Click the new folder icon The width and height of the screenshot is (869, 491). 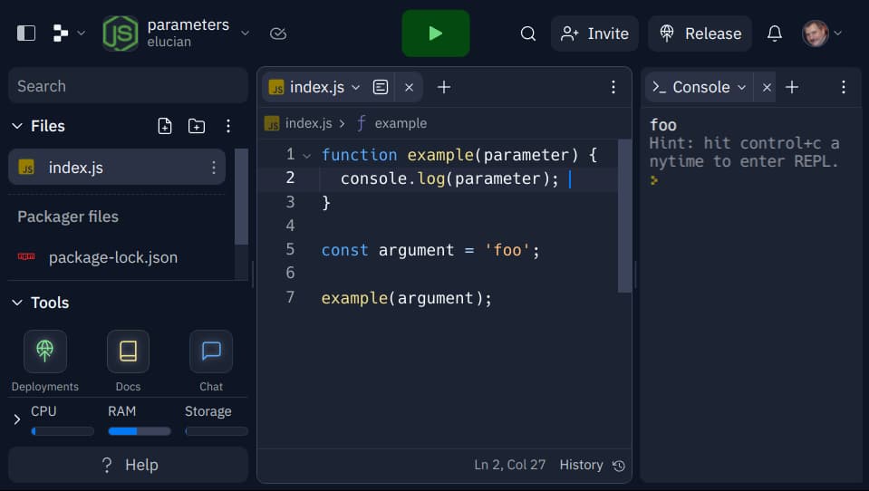point(197,126)
